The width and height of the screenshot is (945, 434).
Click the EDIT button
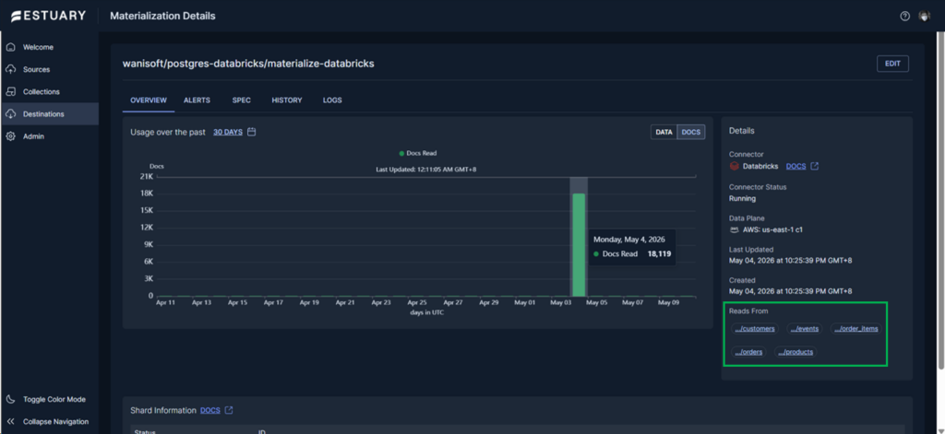click(892, 64)
